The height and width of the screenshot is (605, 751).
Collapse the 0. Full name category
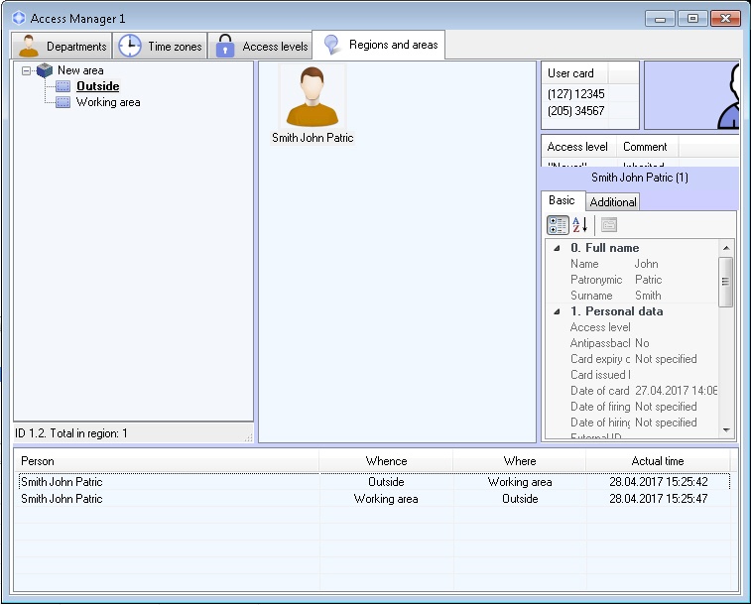point(557,248)
